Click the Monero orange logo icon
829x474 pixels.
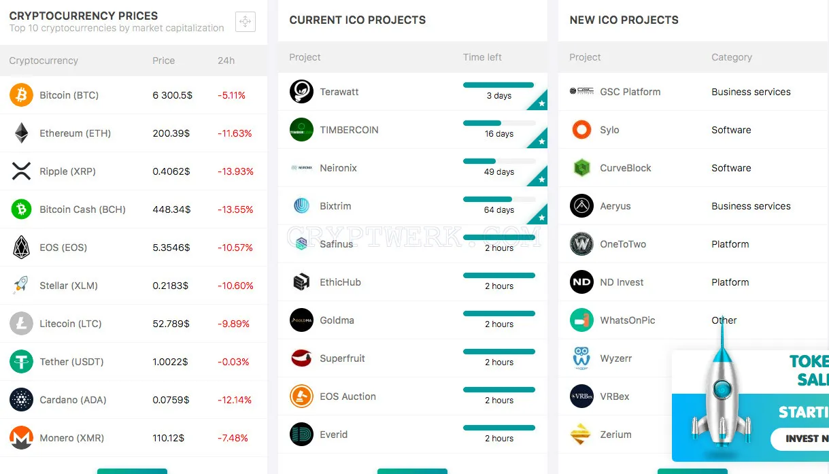click(x=21, y=438)
